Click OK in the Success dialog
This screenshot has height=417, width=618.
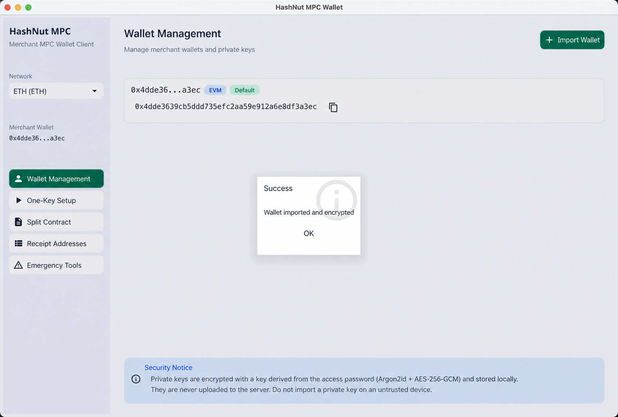click(x=308, y=233)
